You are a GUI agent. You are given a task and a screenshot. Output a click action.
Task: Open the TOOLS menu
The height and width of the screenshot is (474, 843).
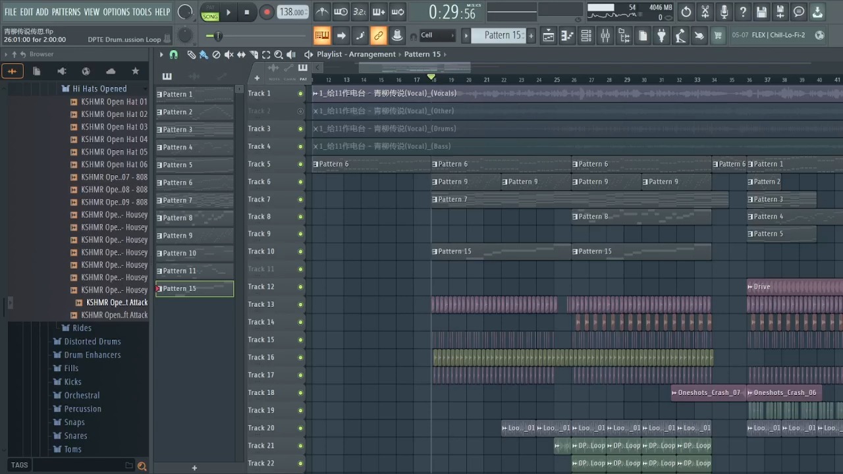click(142, 12)
